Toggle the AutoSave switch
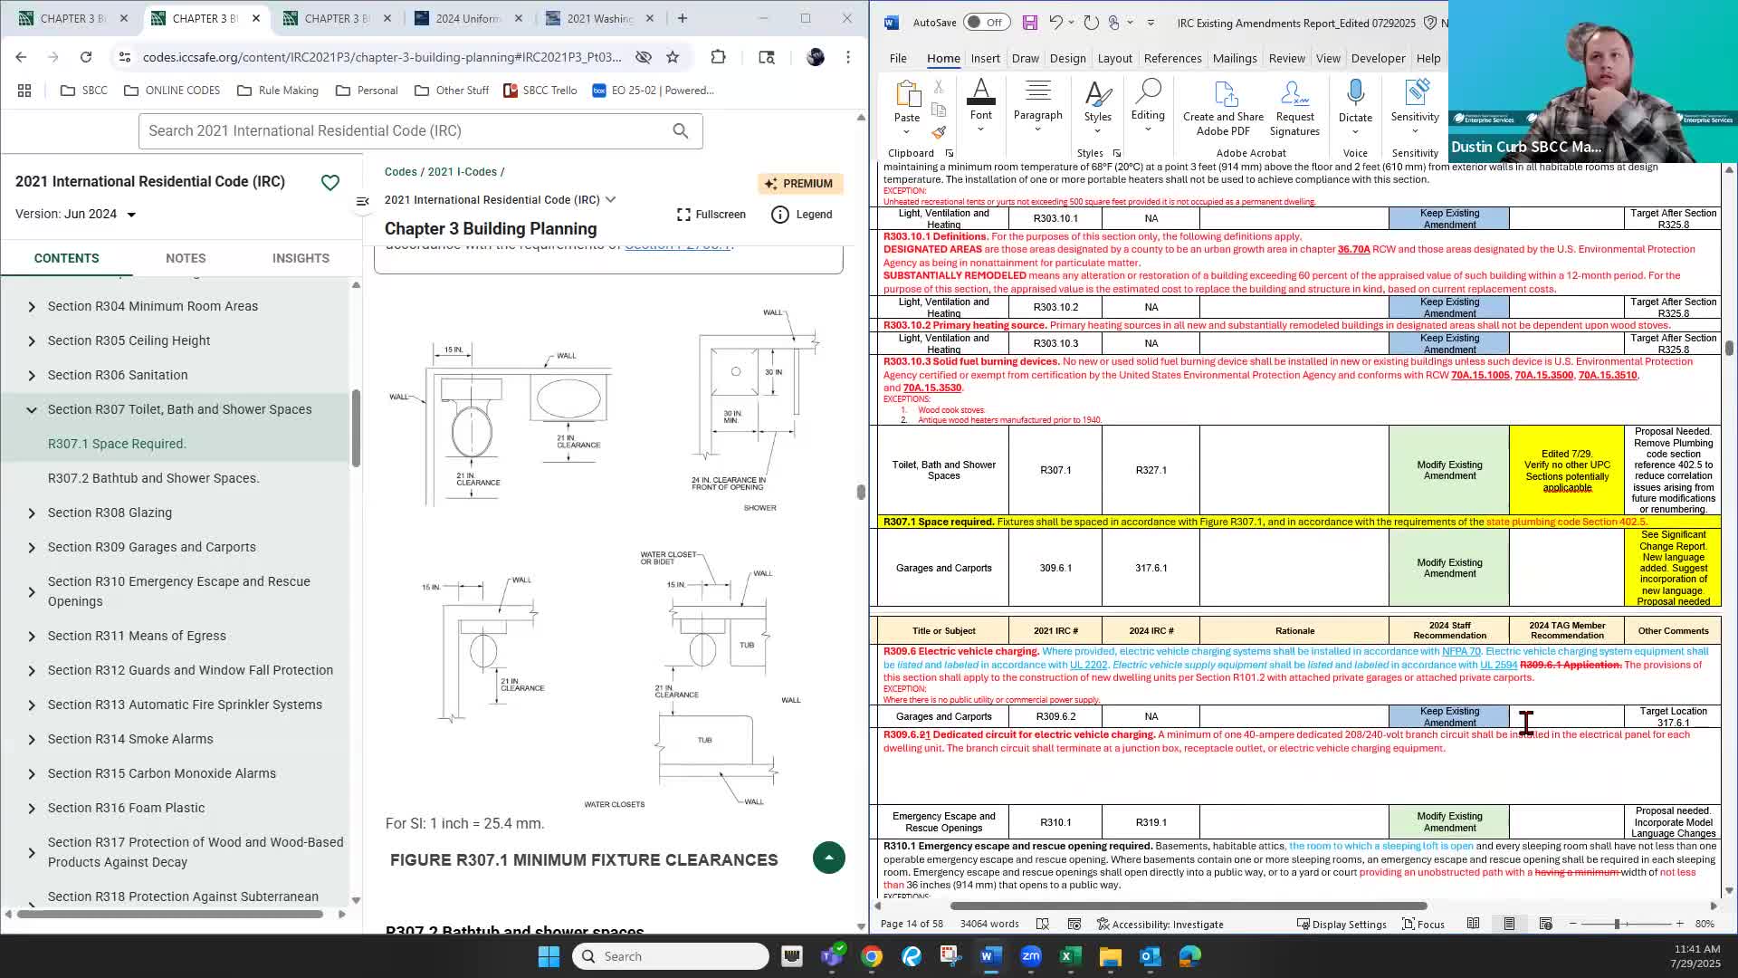 click(x=986, y=23)
